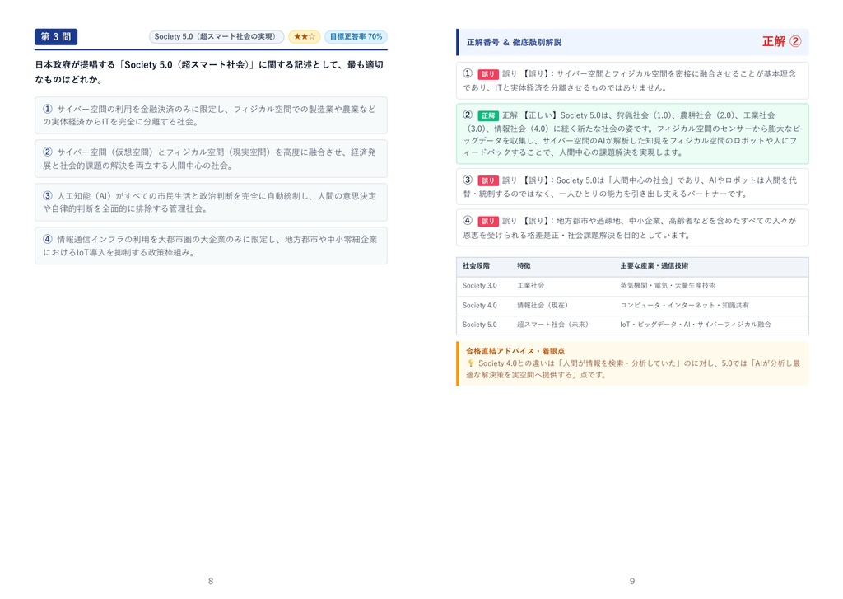Click the IoT・ビッグデータ・AI cell
Image resolution: width=843 pixels, height=599 pixels.
pos(695,325)
